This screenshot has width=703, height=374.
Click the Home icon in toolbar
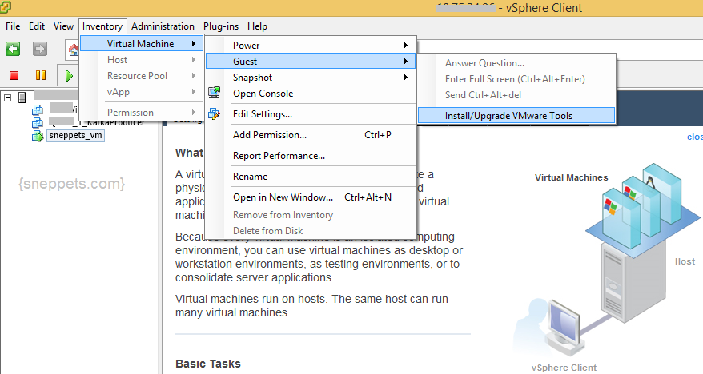coord(73,50)
